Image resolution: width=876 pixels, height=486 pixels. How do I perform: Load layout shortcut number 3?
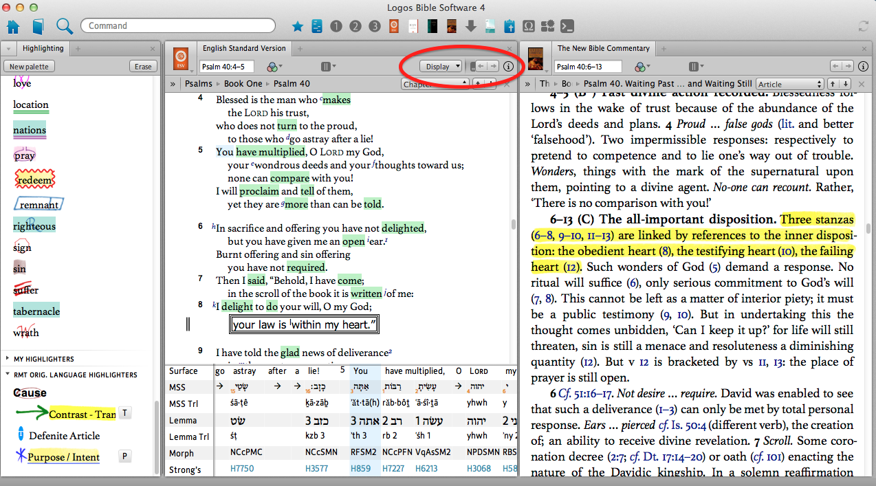375,27
